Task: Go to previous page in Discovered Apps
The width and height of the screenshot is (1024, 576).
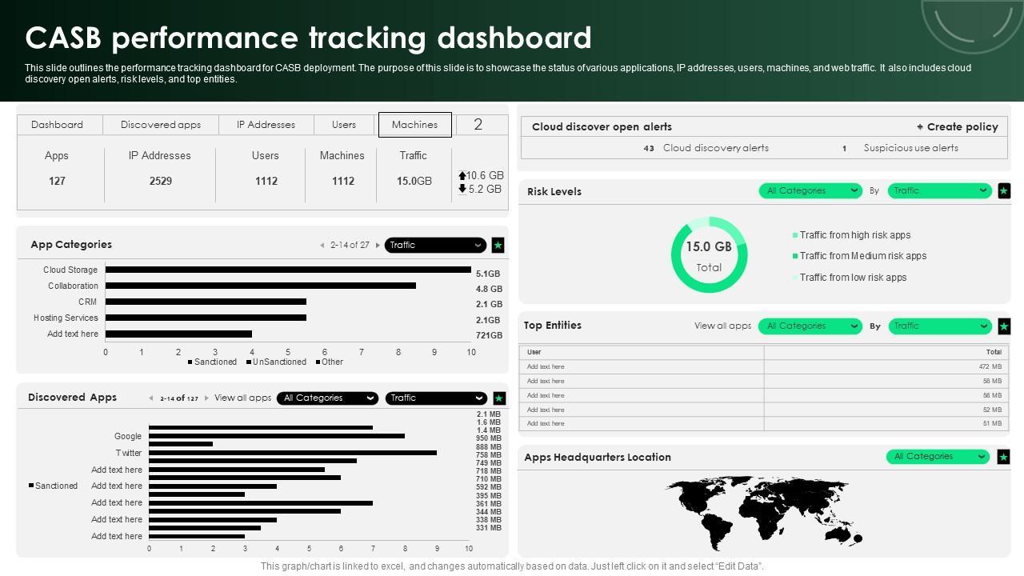Action: click(151, 398)
